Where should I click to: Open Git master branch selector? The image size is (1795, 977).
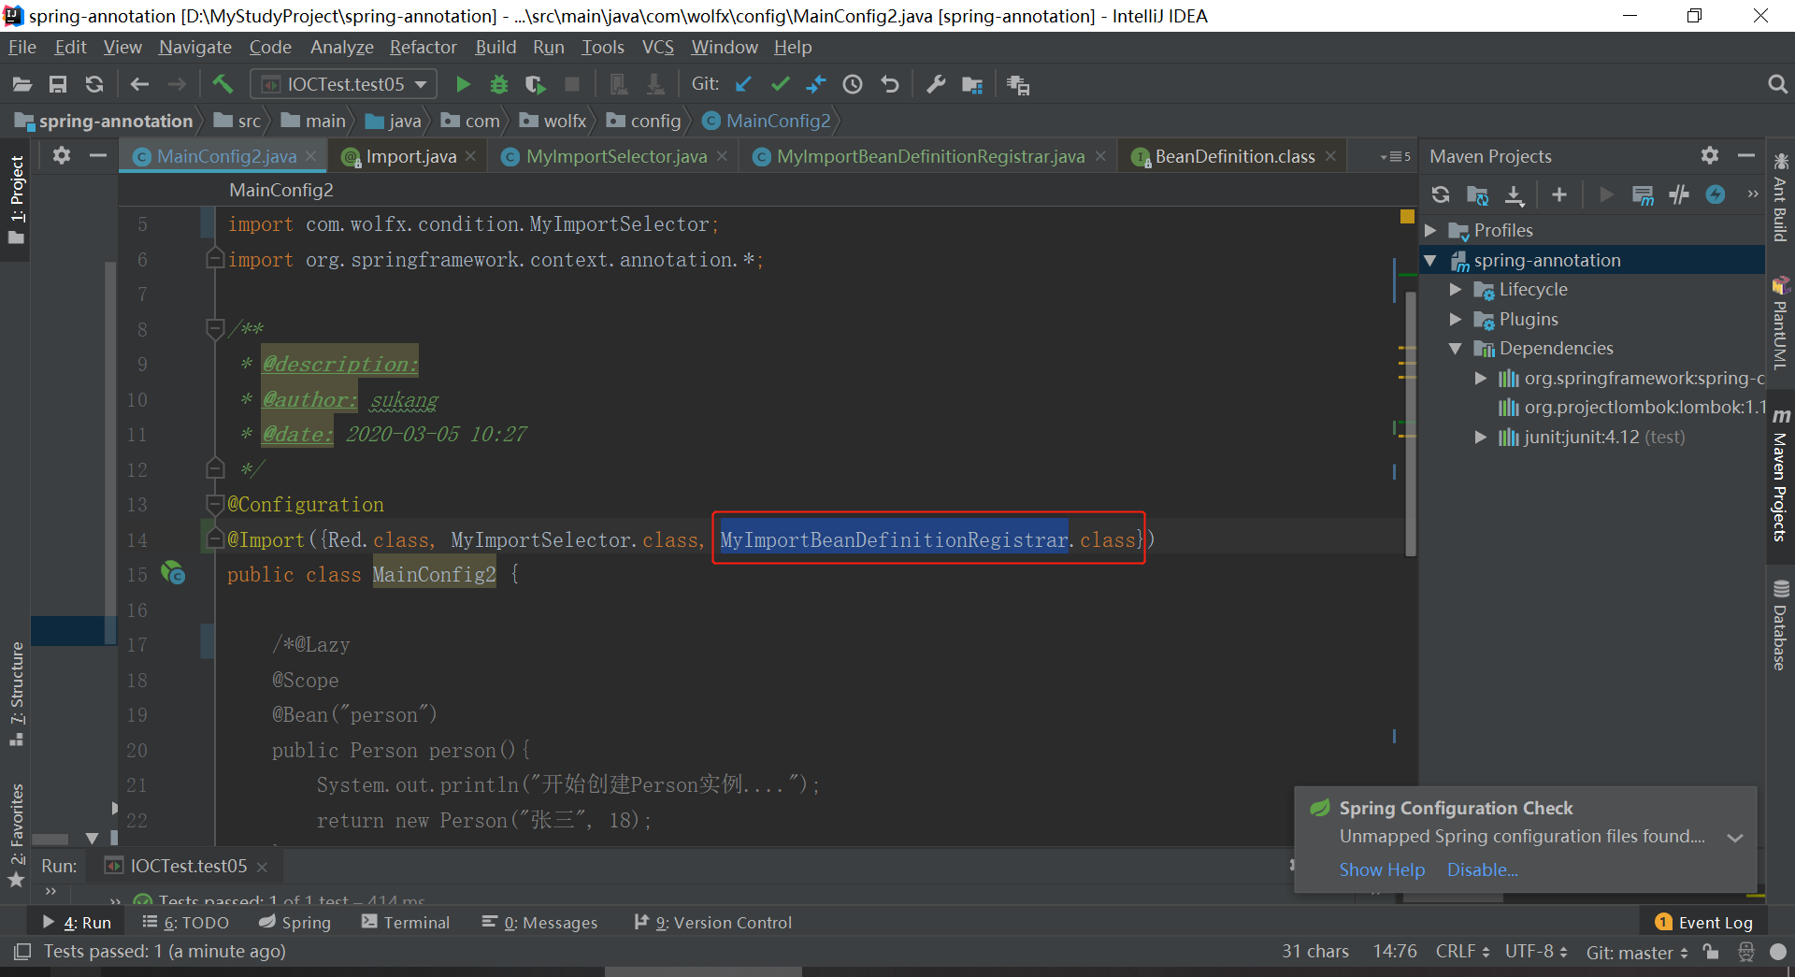tap(1637, 952)
